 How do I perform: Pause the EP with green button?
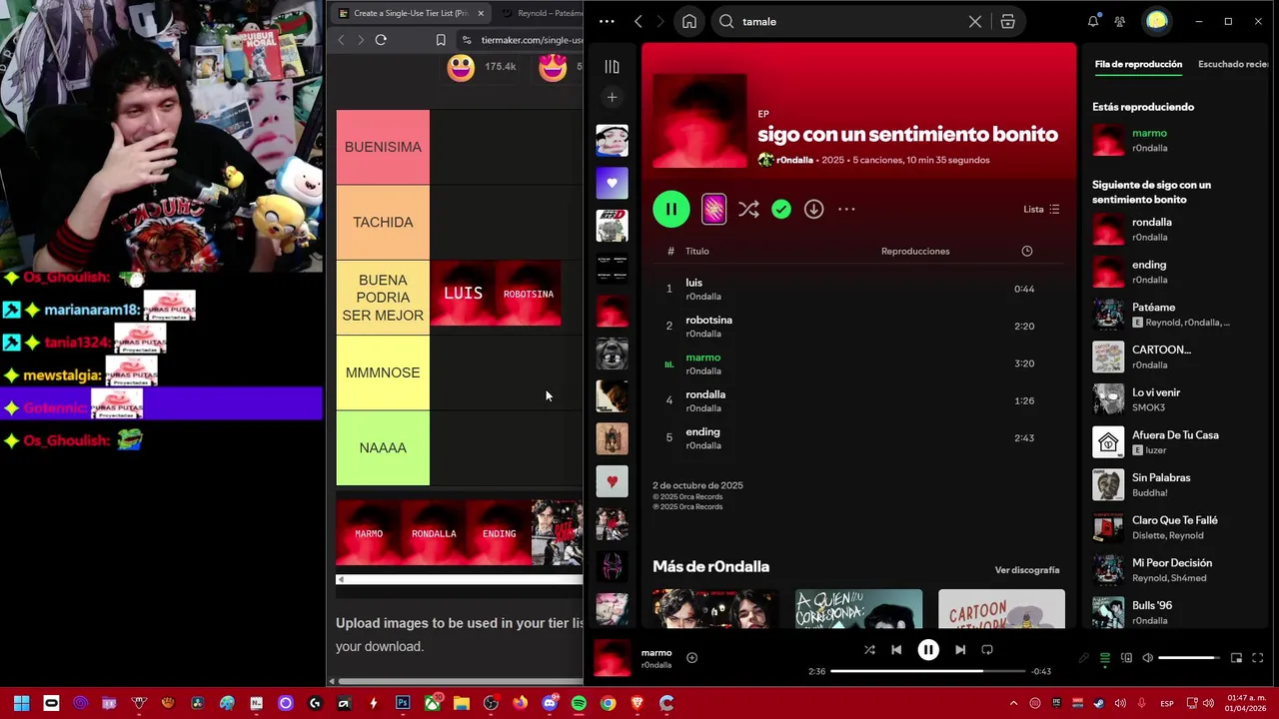pyautogui.click(x=671, y=209)
